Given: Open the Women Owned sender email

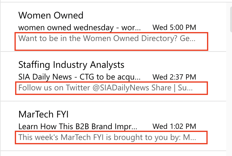Looking at the screenshot, I should point(51,15).
